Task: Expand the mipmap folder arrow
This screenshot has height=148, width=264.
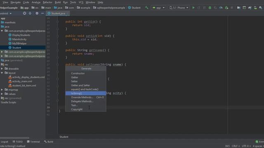Action: [2, 90]
